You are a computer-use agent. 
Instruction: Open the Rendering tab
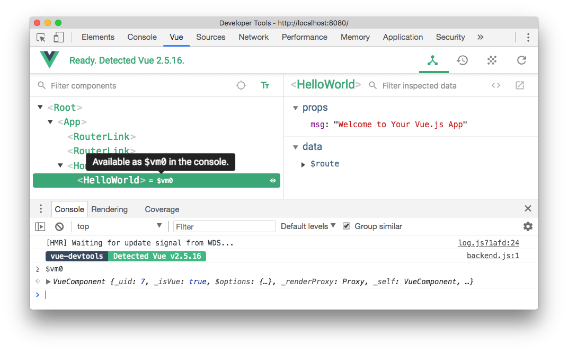coord(109,209)
